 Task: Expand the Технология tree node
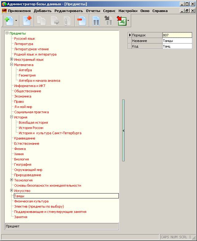(x=11, y=180)
